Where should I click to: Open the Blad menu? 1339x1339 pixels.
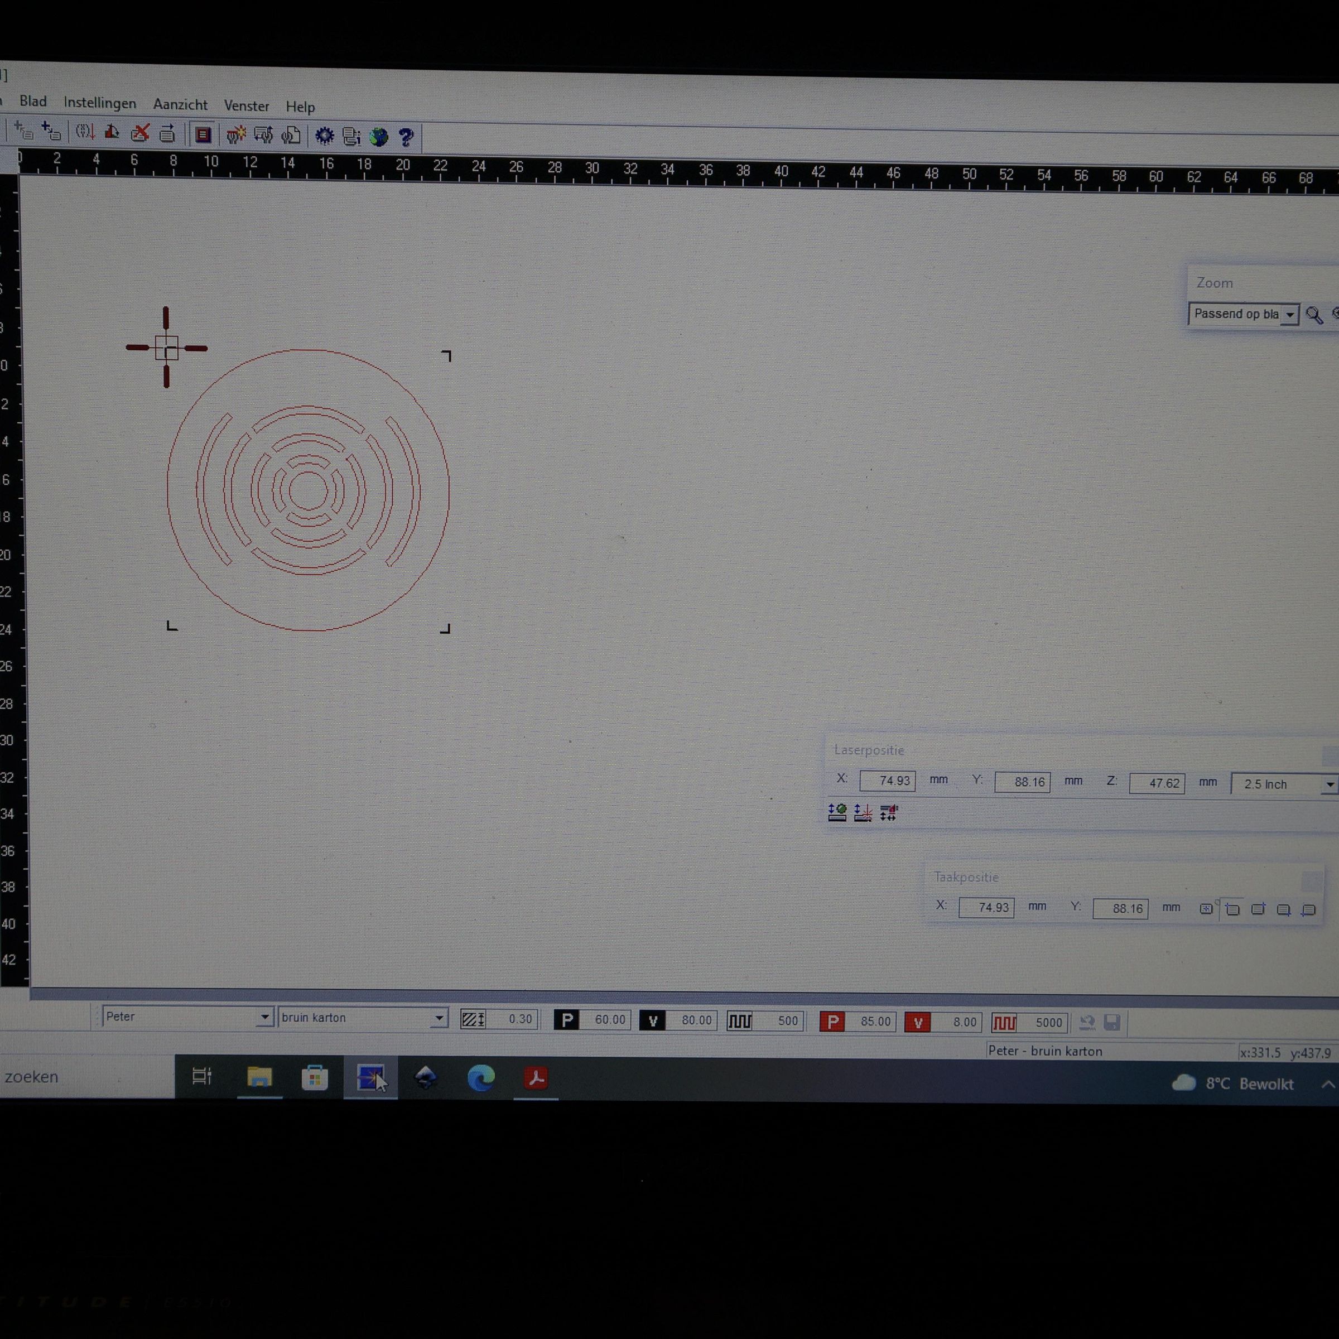tap(33, 102)
